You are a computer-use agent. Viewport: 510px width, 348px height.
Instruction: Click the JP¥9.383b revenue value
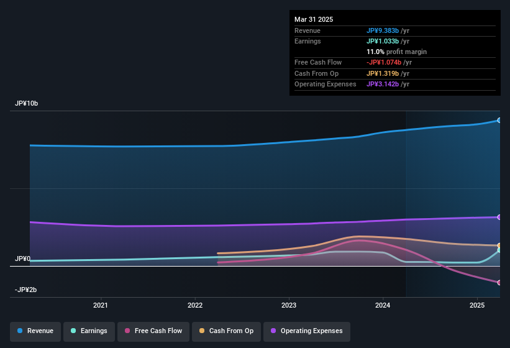coord(383,30)
